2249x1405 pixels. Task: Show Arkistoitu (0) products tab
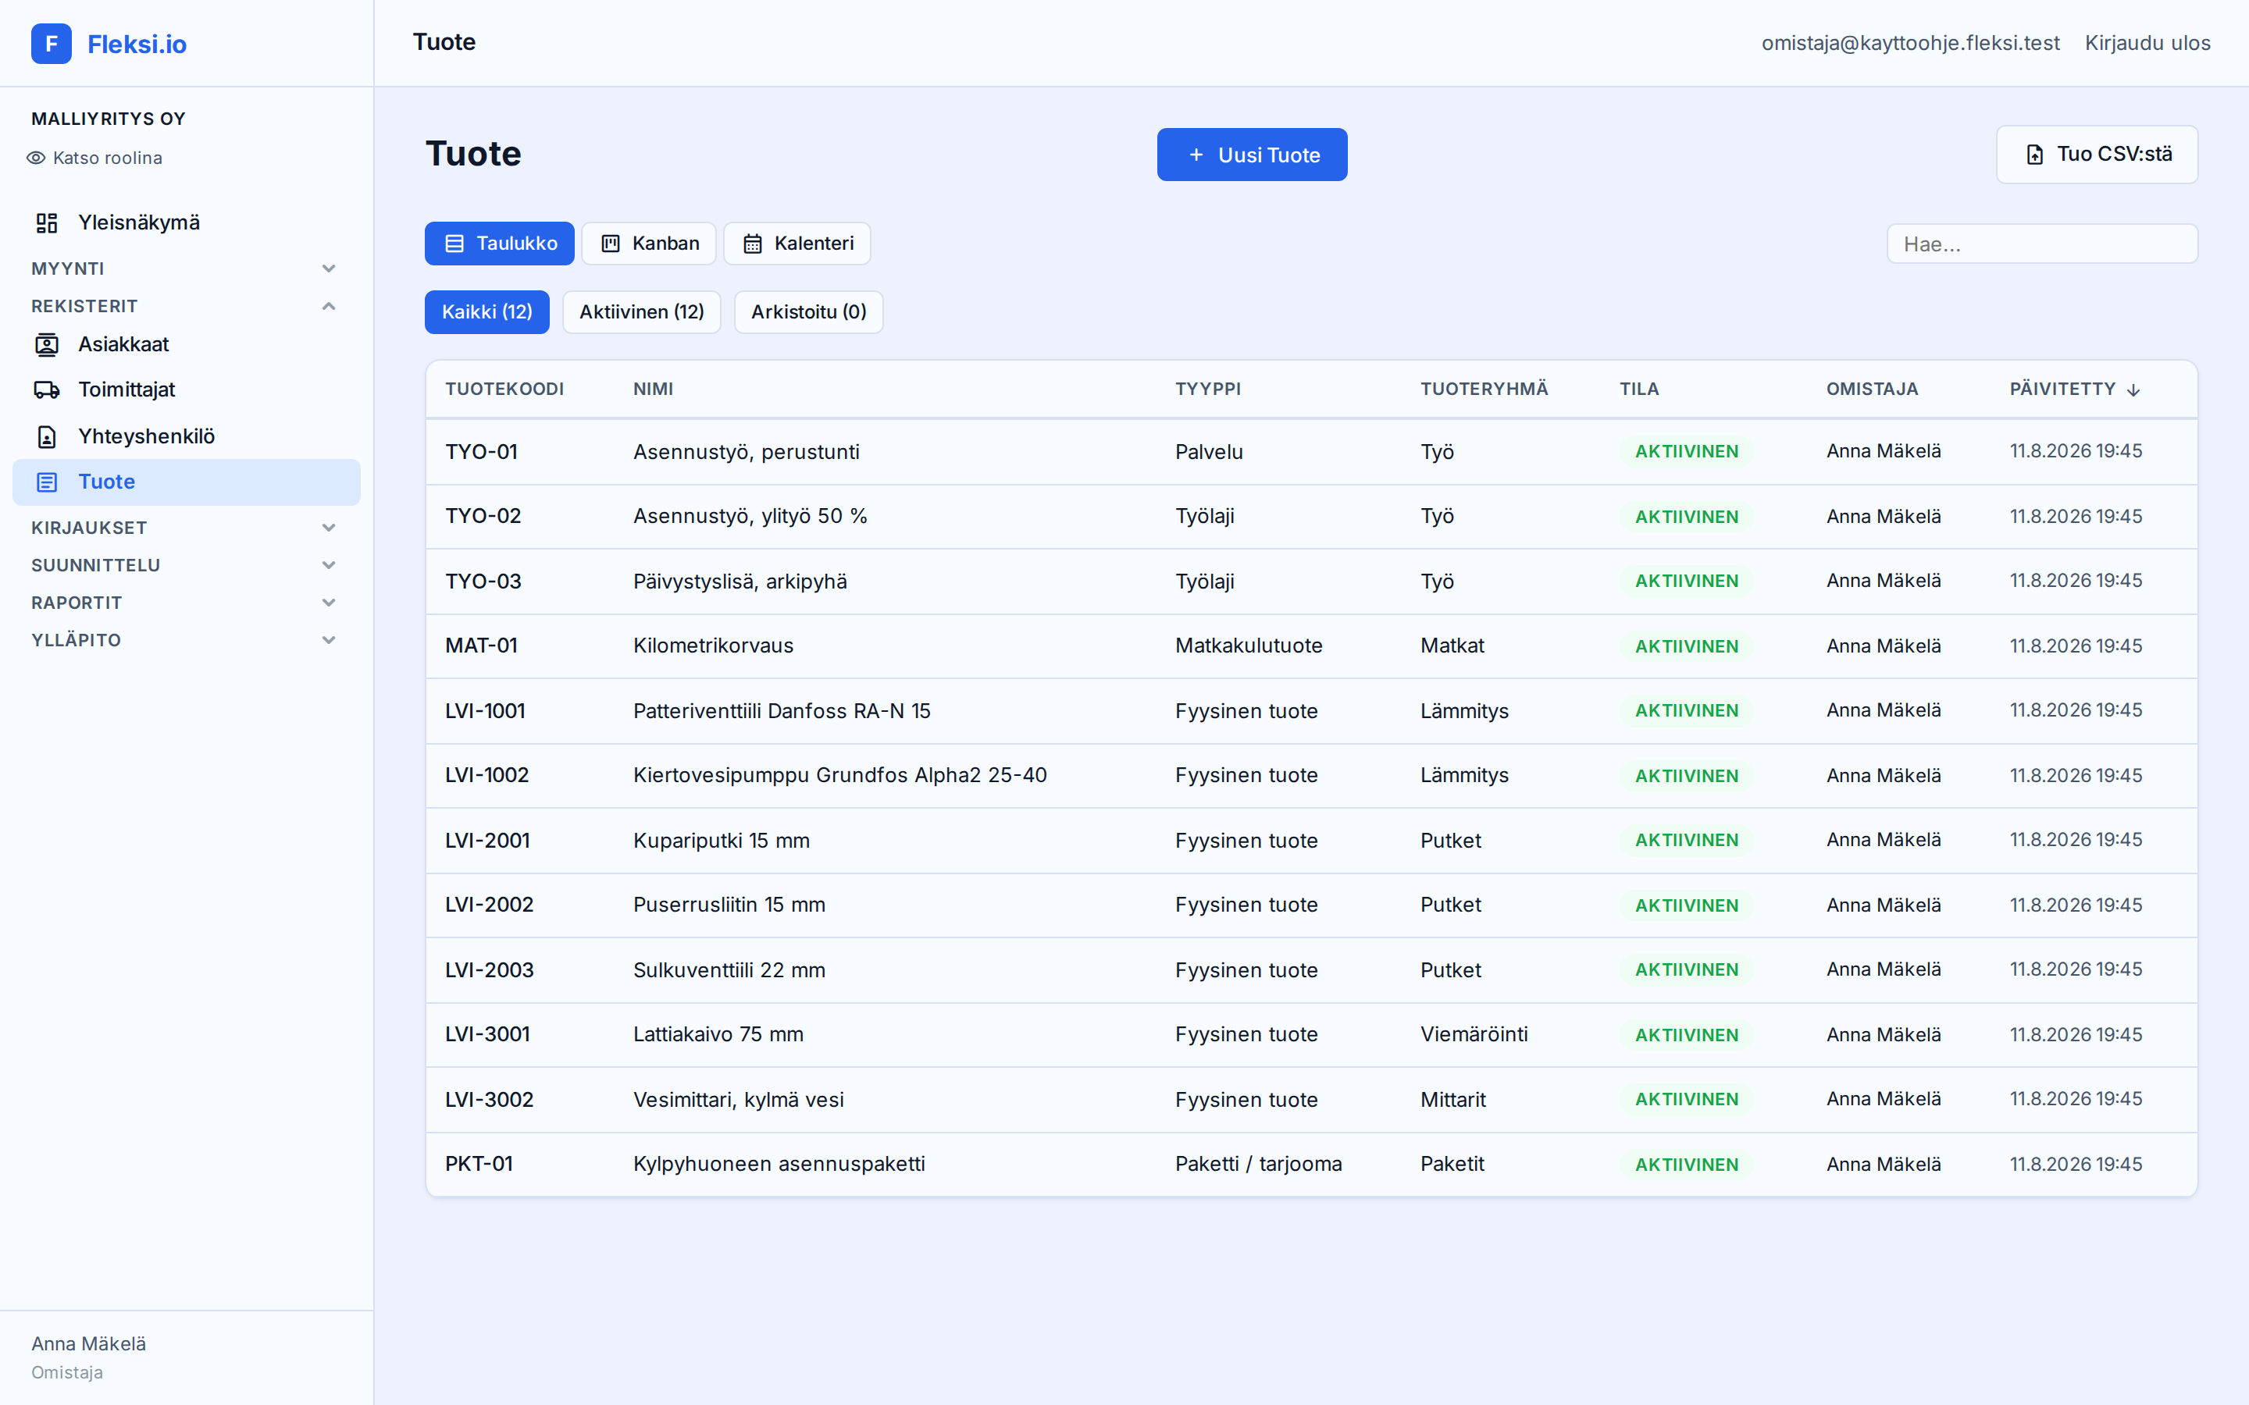(x=808, y=312)
